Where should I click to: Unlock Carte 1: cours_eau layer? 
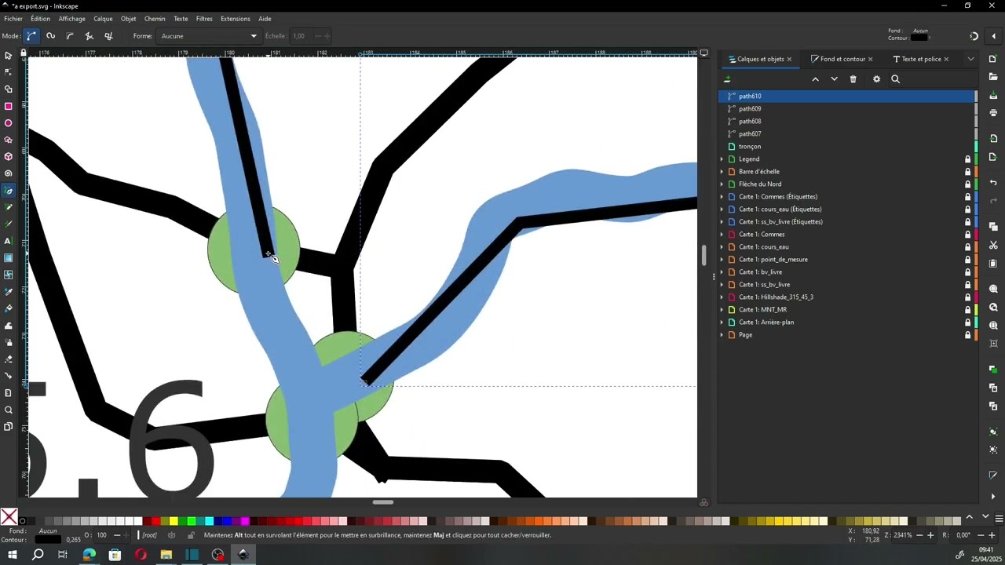click(x=967, y=246)
